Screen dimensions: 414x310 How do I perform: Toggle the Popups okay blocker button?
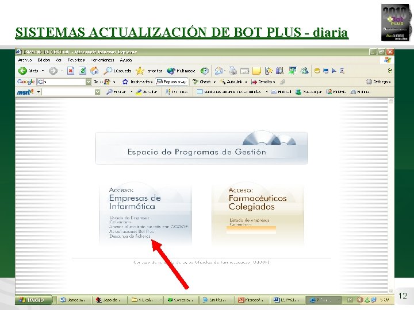[x=172, y=82]
